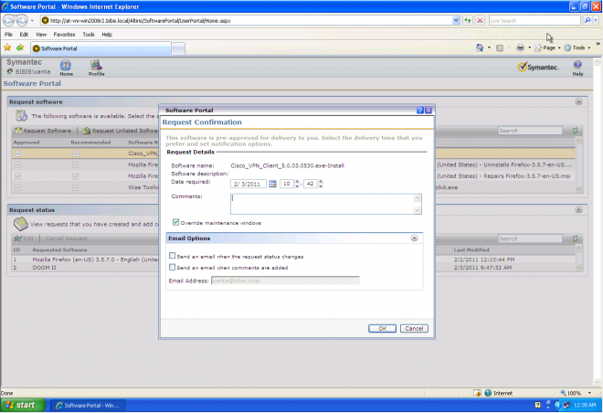Toggle Recommended checkbox in Wise Toolkit row
603x413 pixels.
click(75, 187)
